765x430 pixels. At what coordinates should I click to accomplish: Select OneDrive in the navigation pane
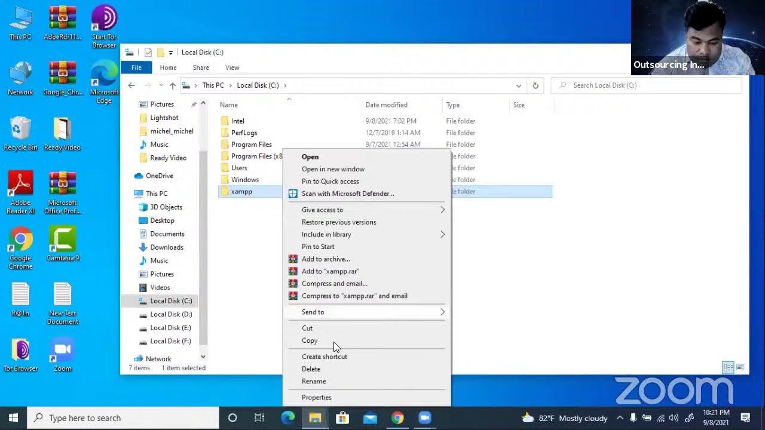pyautogui.click(x=154, y=176)
